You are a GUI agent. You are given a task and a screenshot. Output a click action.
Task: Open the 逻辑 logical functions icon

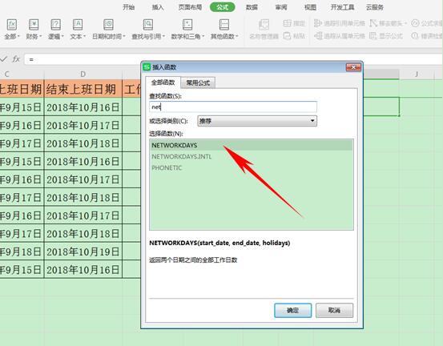coord(55,25)
